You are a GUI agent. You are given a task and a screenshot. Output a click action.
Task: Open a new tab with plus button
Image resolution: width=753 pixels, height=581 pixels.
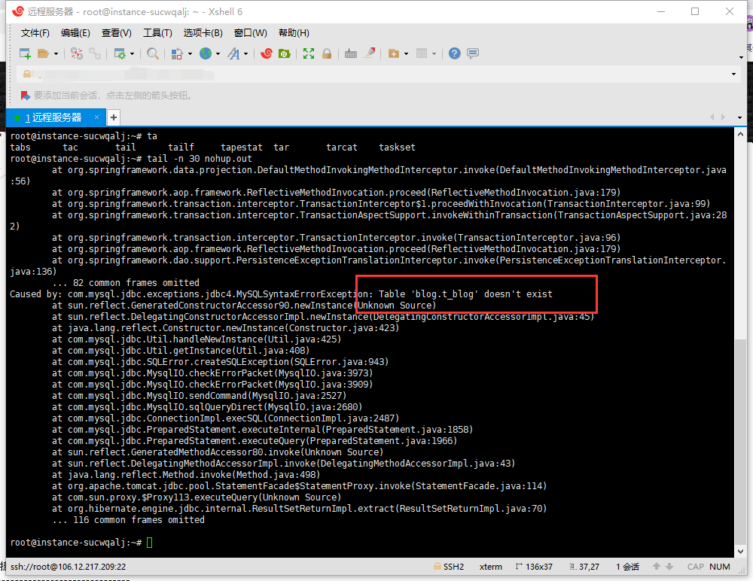point(113,117)
